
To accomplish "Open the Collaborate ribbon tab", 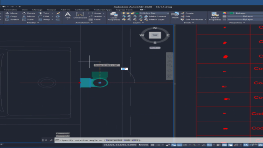I will point(82,10).
